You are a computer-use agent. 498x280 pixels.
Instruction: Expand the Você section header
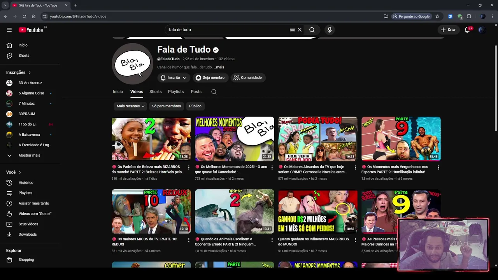(x=14, y=172)
